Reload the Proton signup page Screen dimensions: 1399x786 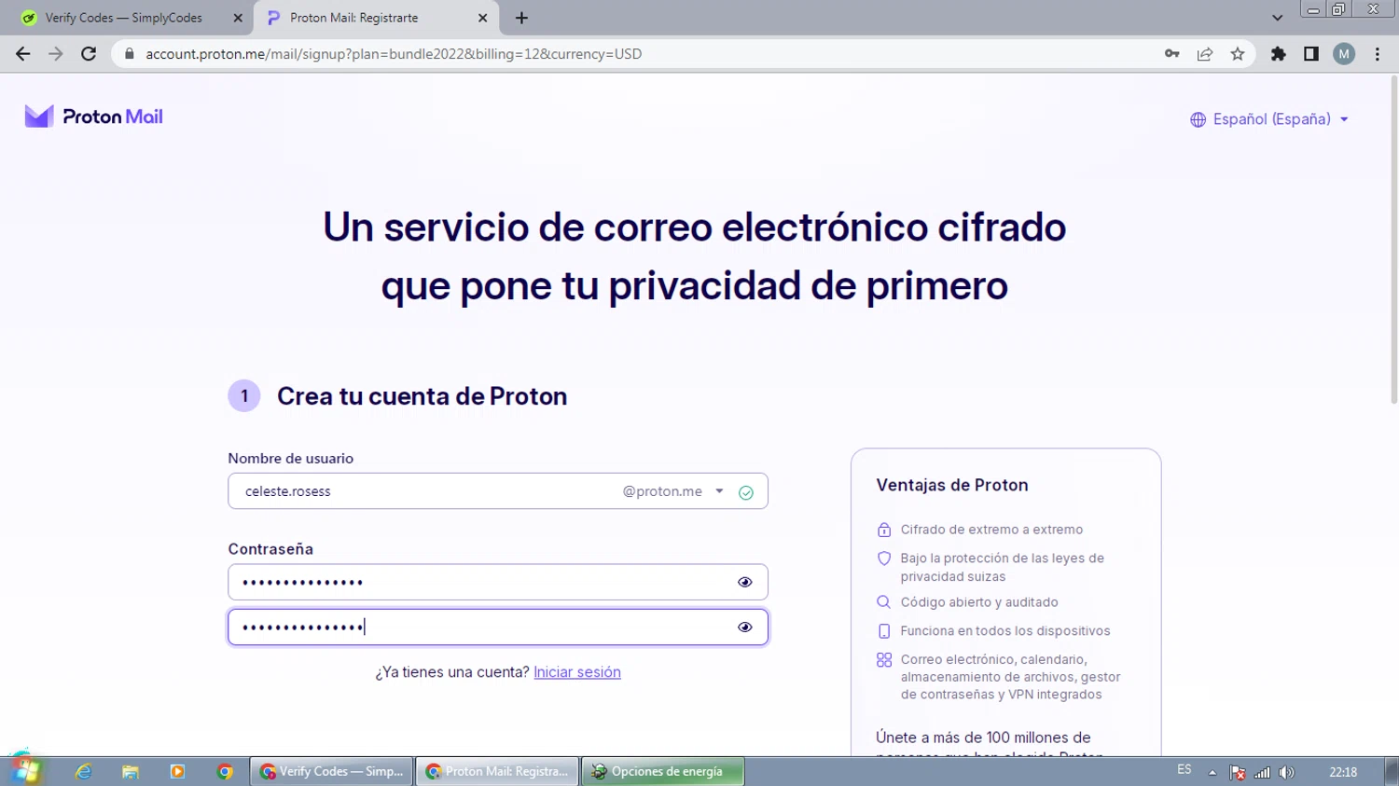pos(89,54)
